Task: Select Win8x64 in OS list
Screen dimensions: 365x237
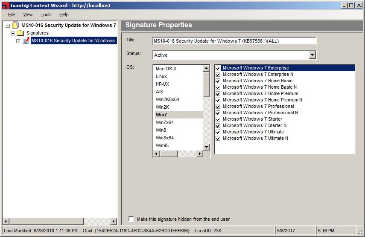Action: pos(178,138)
